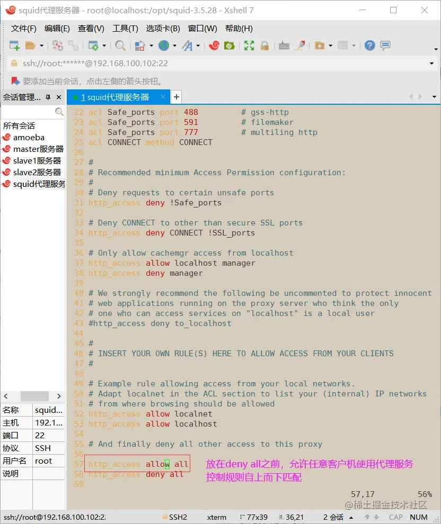Click the ssh address bar field
Image resolution: width=441 pixels, height=524 pixels.
217,64
